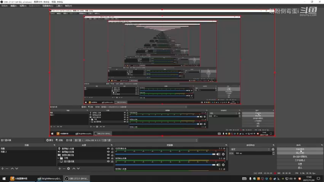Move the selected scene up

tap(12, 169)
